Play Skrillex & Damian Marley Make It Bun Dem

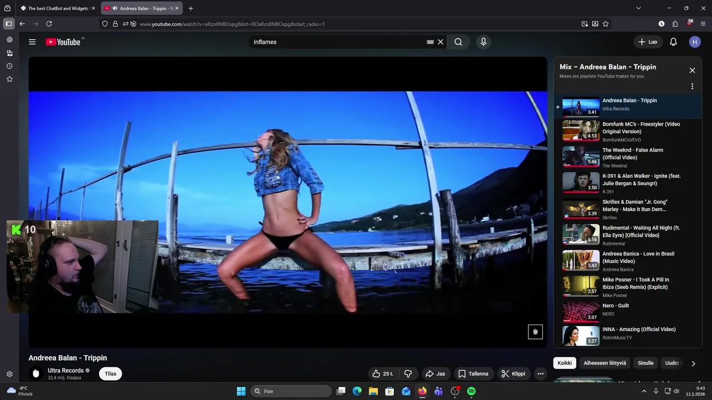(627, 209)
